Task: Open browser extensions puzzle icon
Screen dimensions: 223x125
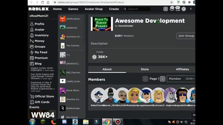Action: pos(189,2)
